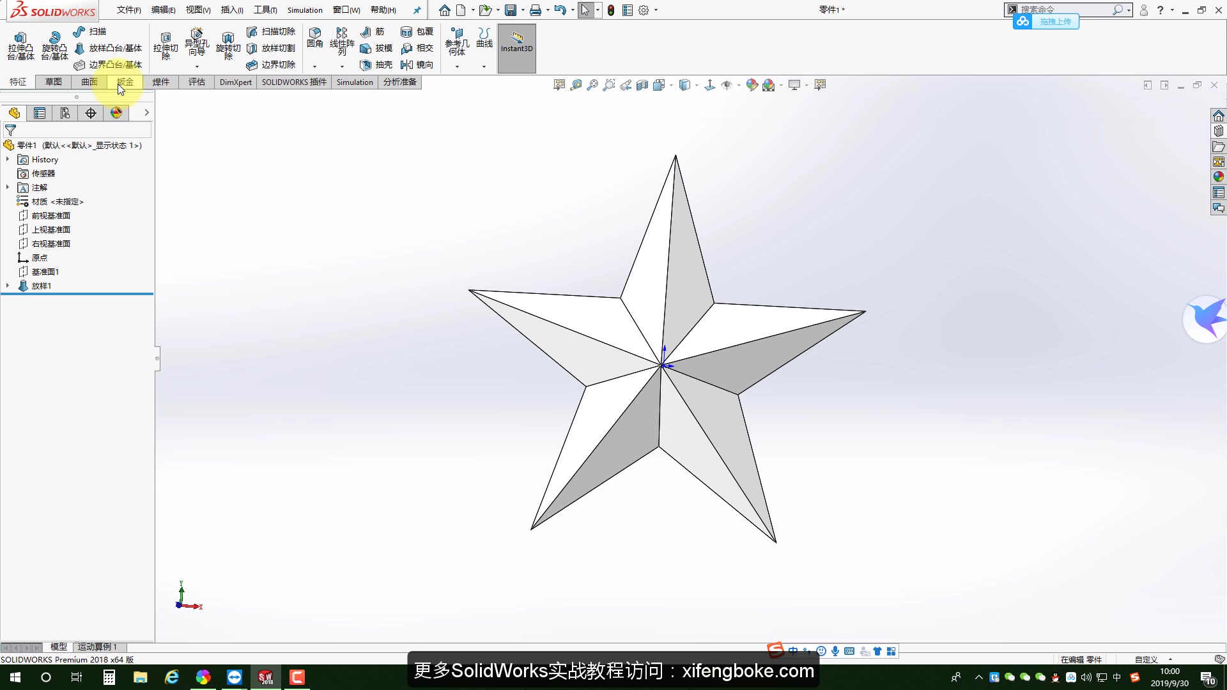Select the 运动算例1 tab at bottom

tap(97, 647)
